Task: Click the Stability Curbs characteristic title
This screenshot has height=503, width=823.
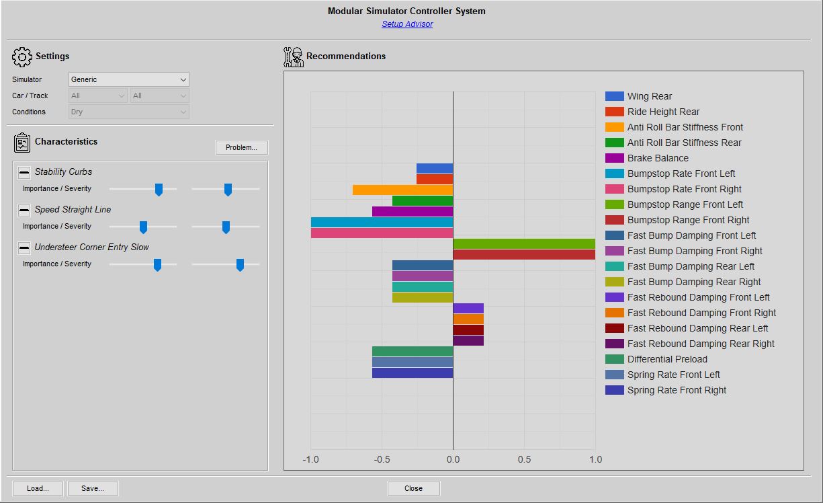Action: [x=63, y=172]
